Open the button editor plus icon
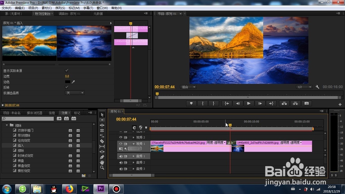Screen dimensions: 345x194 tap(340, 104)
